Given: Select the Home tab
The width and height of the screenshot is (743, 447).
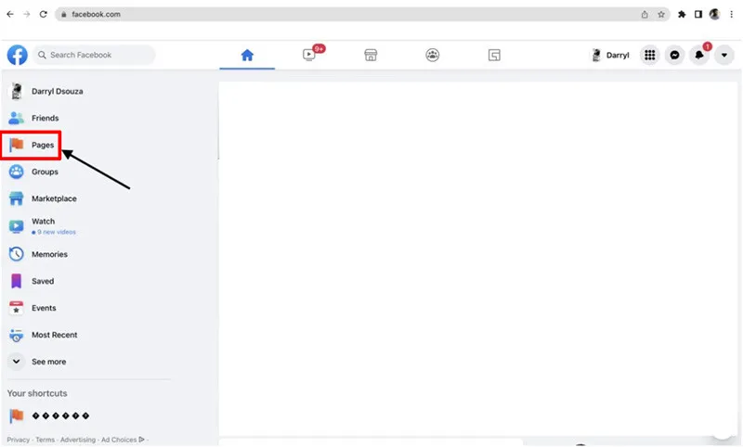Looking at the screenshot, I should pyautogui.click(x=247, y=55).
